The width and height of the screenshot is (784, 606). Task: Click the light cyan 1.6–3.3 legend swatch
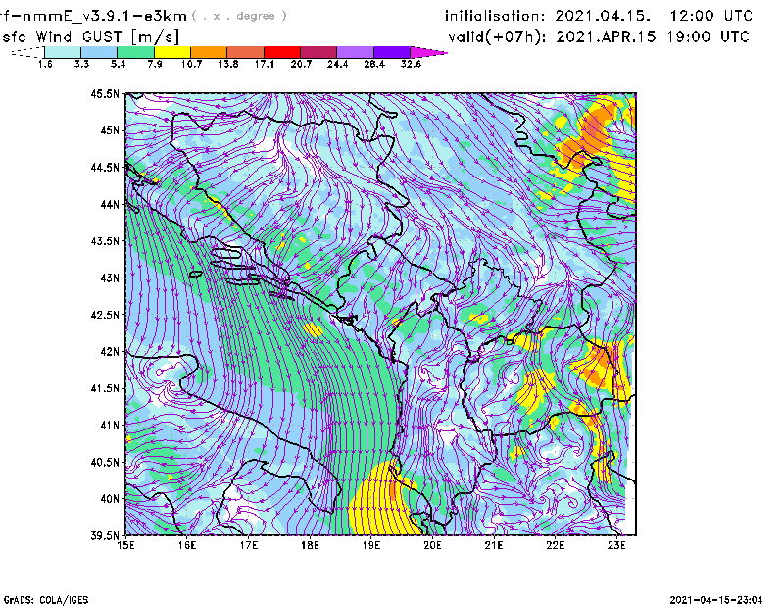tap(63, 52)
